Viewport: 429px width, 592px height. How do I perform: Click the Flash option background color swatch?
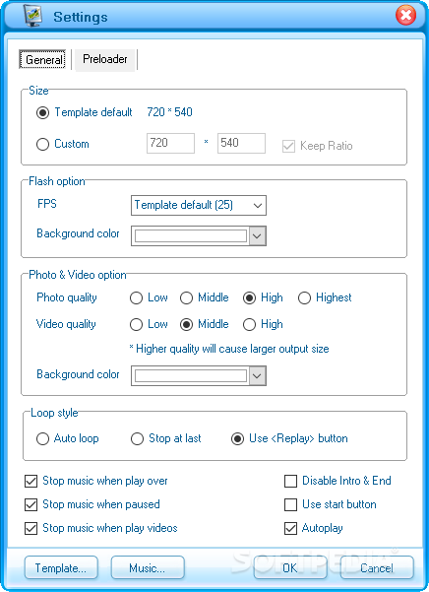click(x=190, y=236)
